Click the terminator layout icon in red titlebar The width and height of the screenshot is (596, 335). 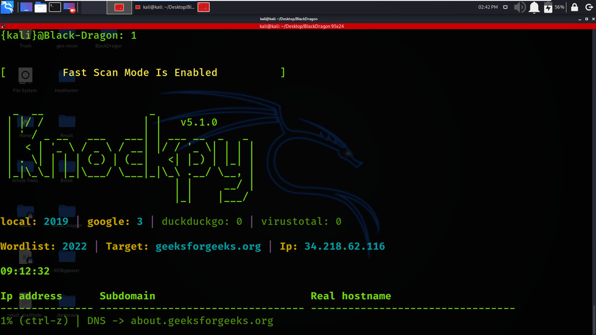(x=3, y=26)
